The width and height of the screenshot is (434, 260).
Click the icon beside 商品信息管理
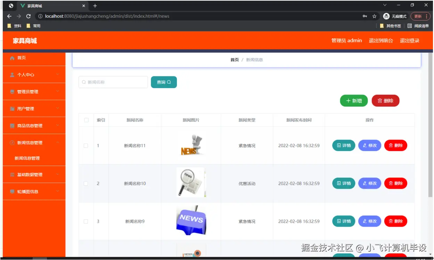tap(12, 126)
